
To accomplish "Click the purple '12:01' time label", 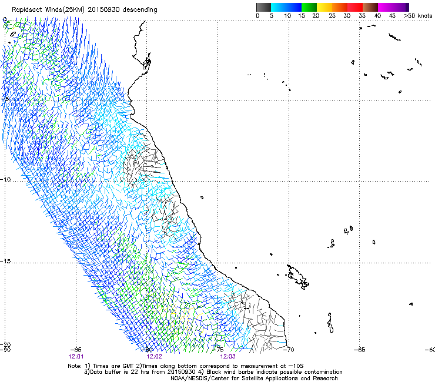I will click(x=76, y=357).
